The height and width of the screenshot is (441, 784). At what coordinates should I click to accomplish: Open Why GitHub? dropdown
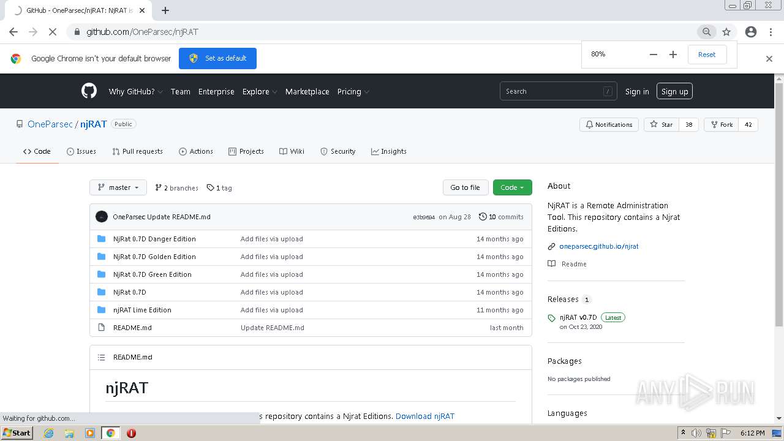click(135, 91)
